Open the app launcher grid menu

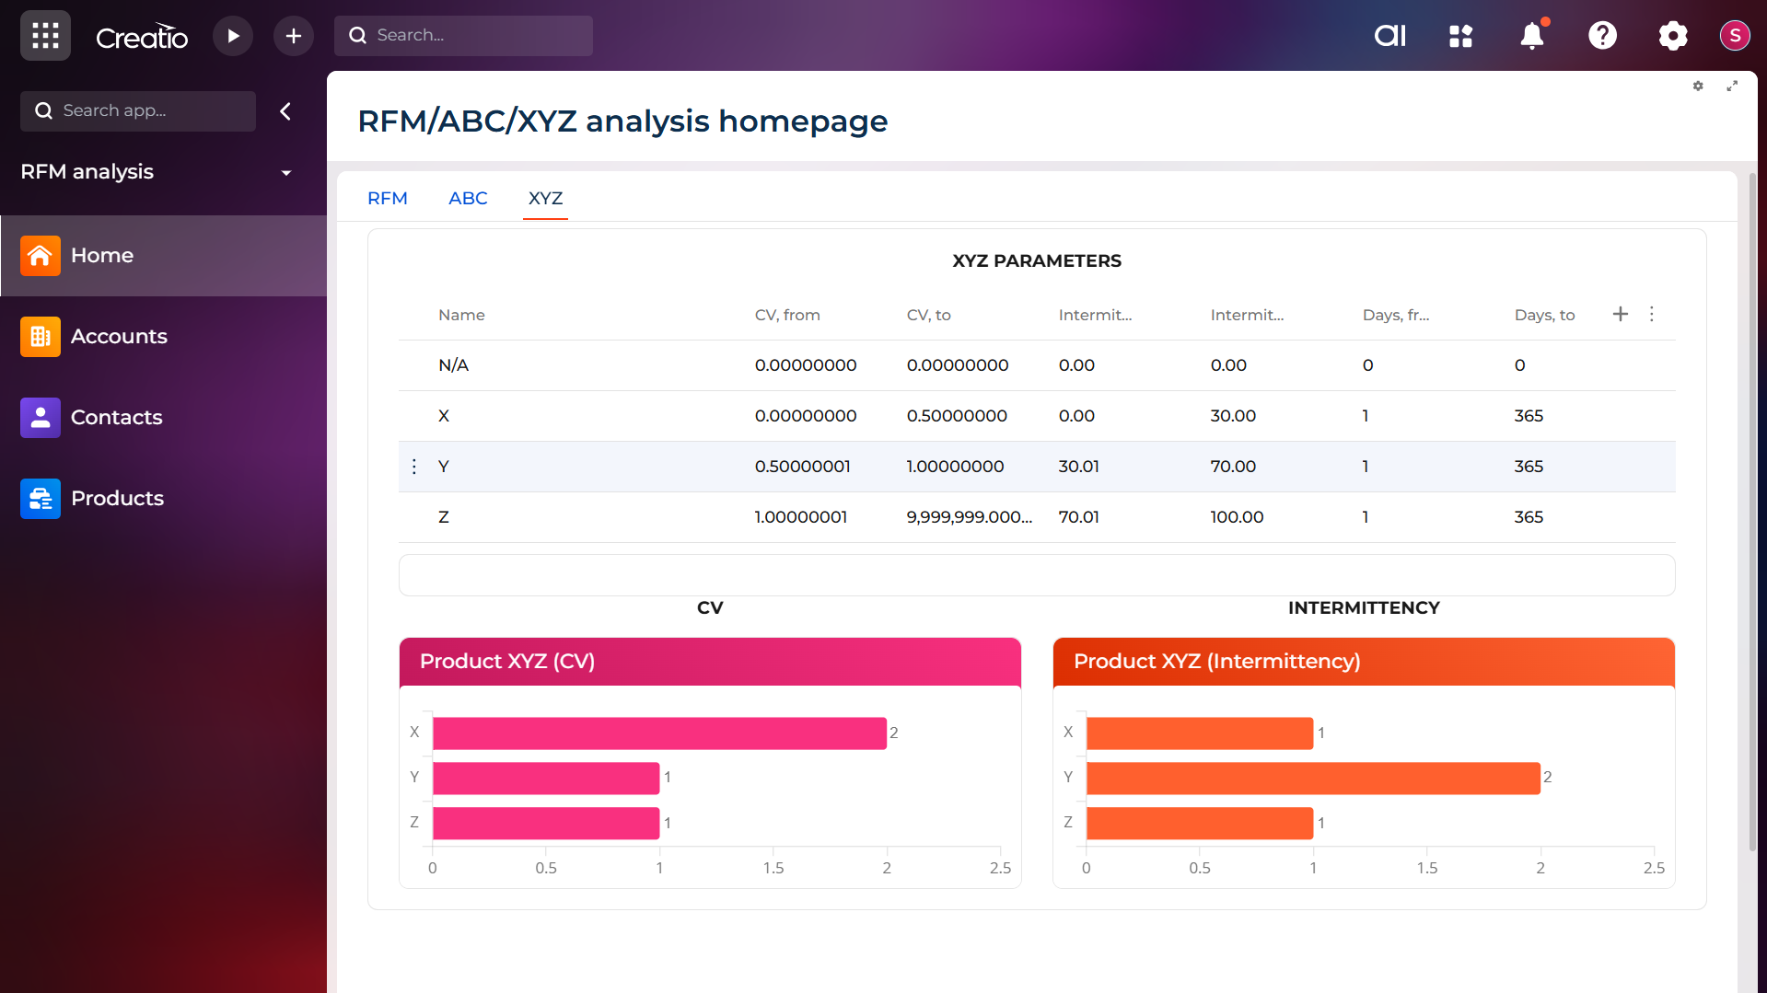coord(45,36)
